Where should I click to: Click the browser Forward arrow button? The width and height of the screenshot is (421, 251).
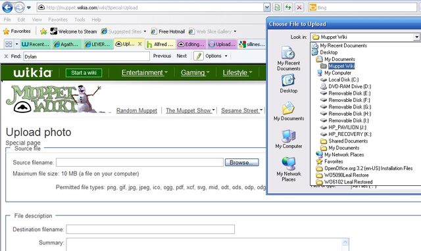(19, 7)
